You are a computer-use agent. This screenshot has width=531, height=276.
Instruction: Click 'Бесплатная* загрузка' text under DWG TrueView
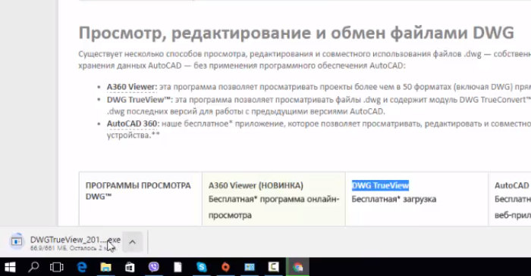tap(394, 199)
